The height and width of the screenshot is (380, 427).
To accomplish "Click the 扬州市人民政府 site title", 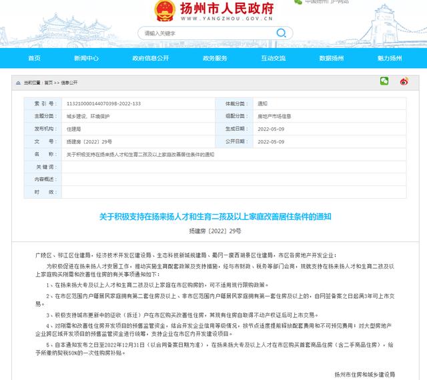I will 227,9.
